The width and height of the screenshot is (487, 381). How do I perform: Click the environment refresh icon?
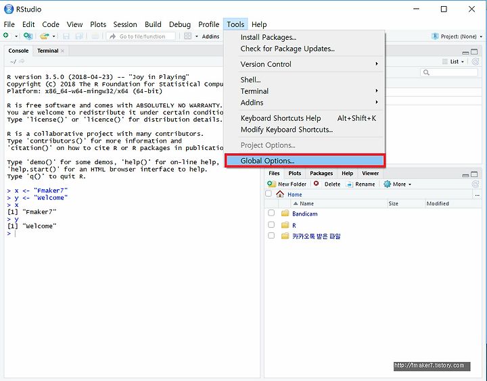point(476,61)
